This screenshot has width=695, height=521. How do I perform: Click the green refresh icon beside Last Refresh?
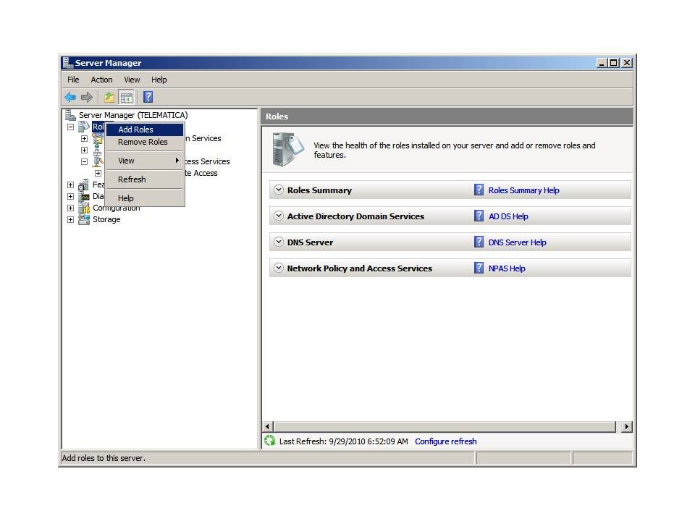tap(270, 441)
